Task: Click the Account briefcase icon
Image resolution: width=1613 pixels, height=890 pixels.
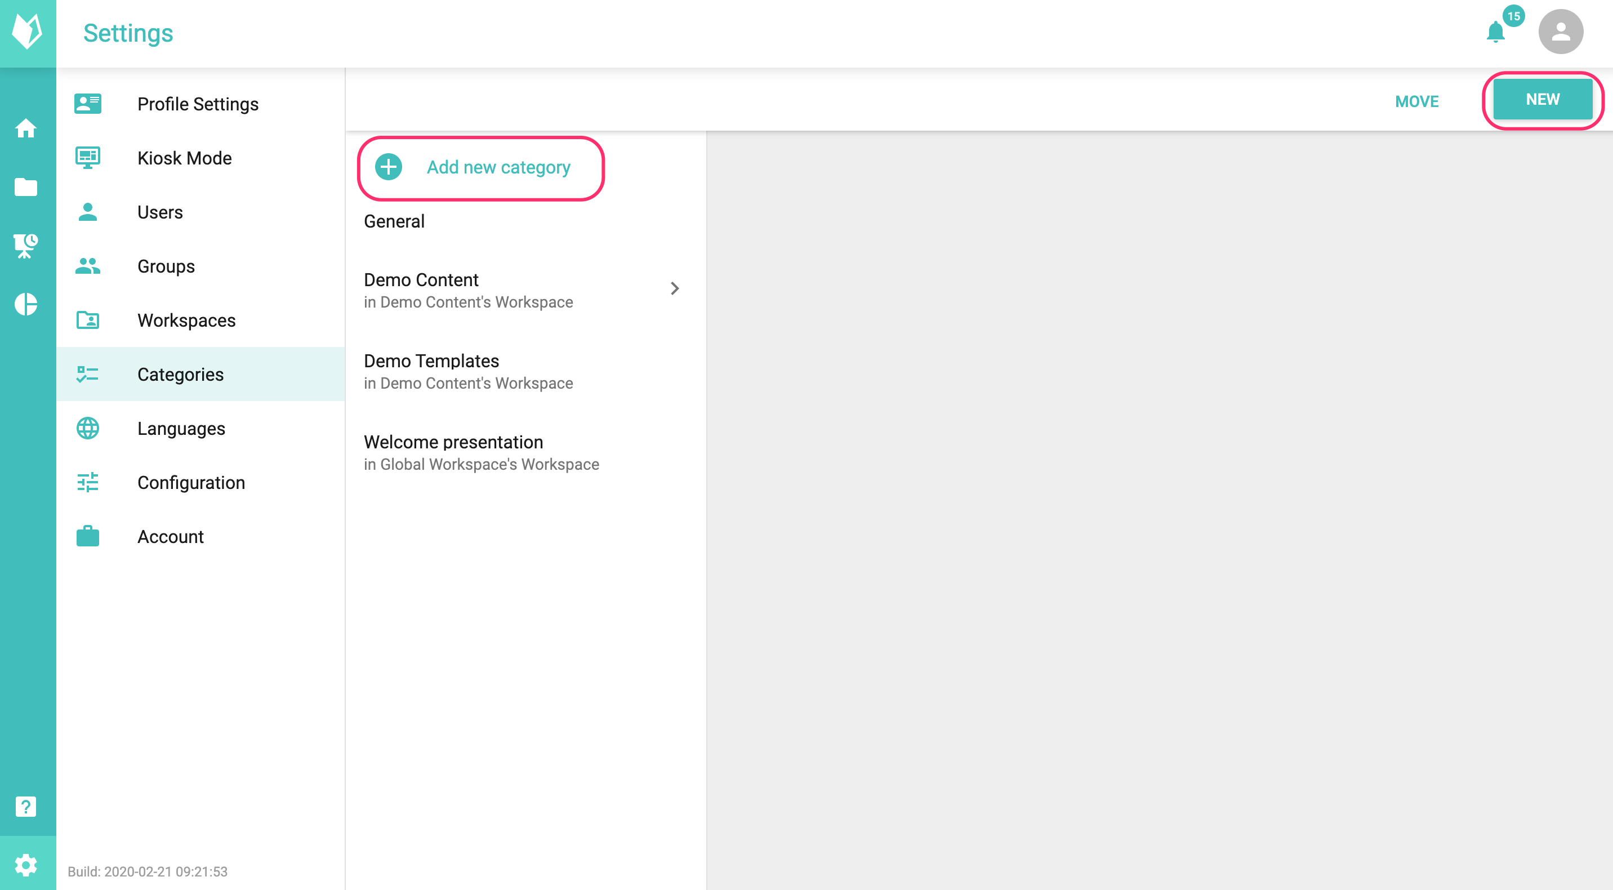Action: pyautogui.click(x=88, y=536)
